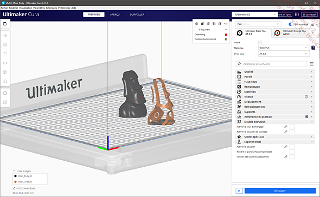
Task: Switch to left side view icon
Action: (x=214, y=24)
